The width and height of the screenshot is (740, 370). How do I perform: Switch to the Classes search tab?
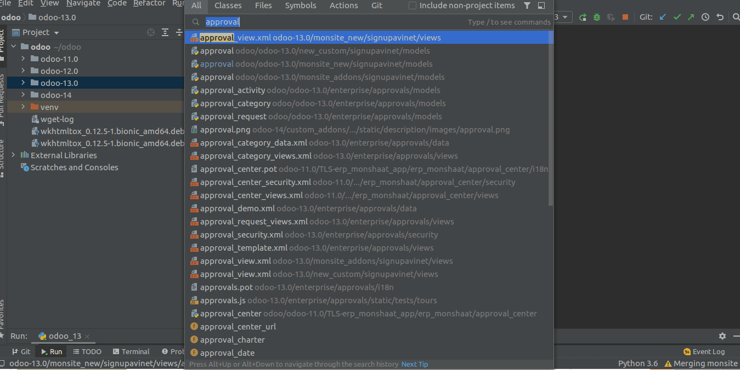coord(228,5)
